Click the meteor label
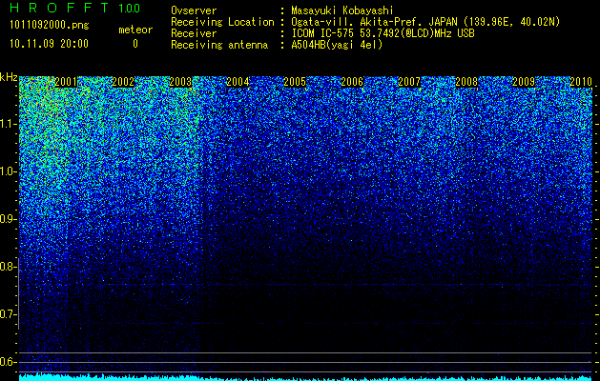 [135, 30]
